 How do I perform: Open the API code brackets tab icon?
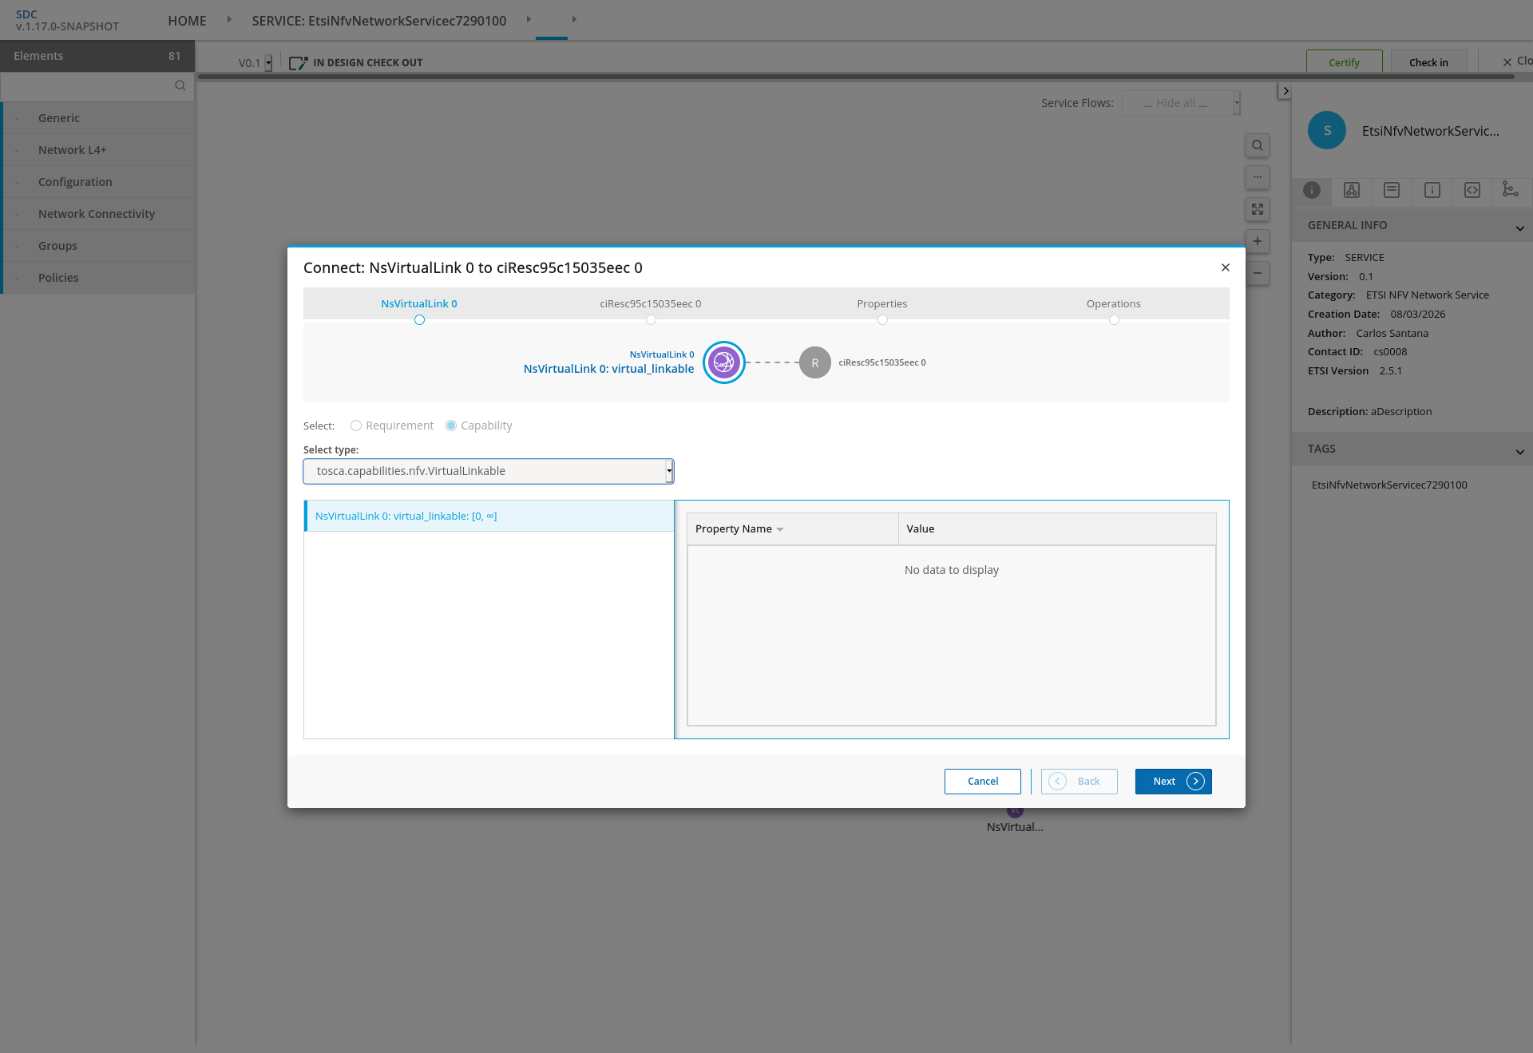[1472, 190]
